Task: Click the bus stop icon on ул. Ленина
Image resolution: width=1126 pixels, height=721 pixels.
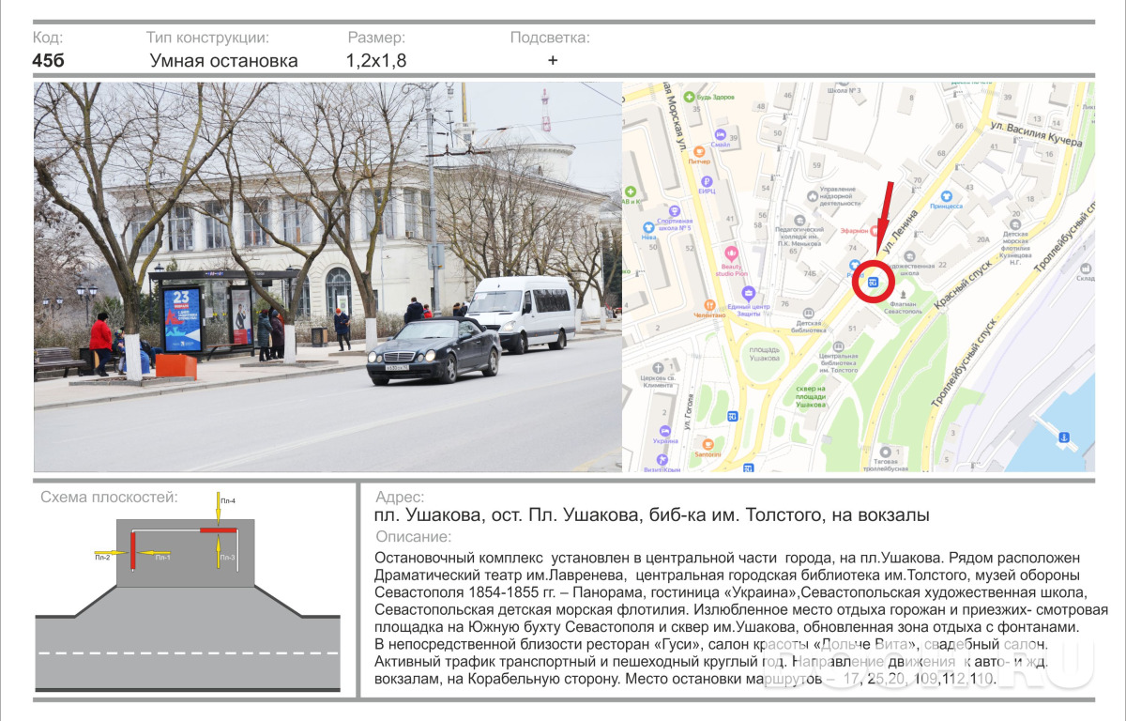Action: point(873,282)
